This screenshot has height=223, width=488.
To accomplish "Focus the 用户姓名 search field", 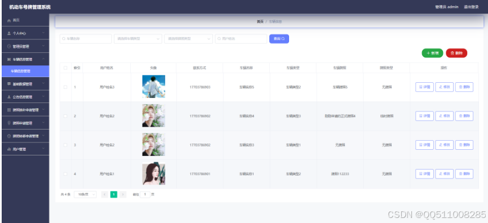I will click(241, 39).
